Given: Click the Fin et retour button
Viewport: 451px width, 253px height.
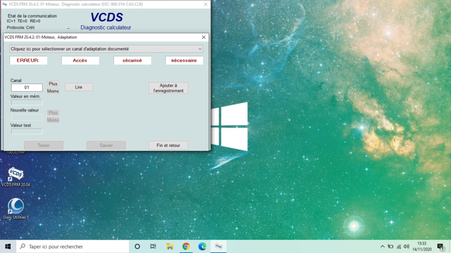Looking at the screenshot, I should [168, 145].
